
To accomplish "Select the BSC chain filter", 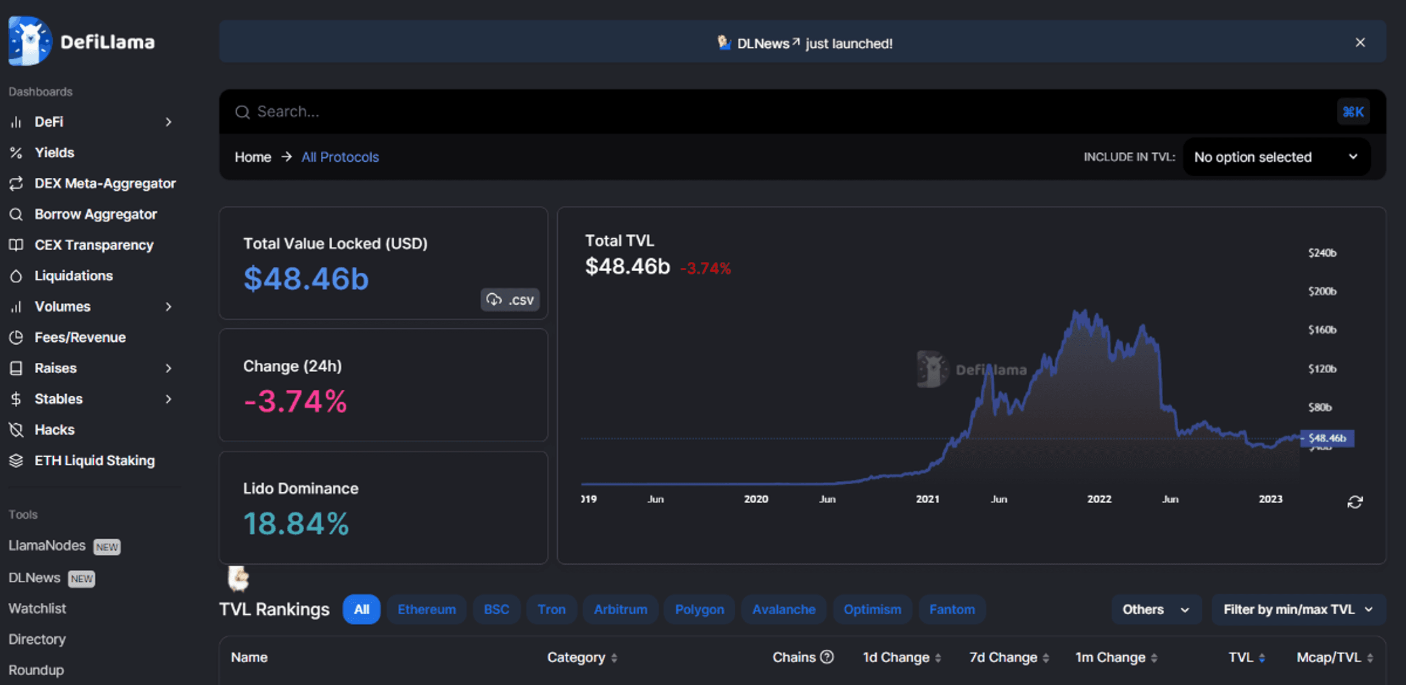I will 496,609.
